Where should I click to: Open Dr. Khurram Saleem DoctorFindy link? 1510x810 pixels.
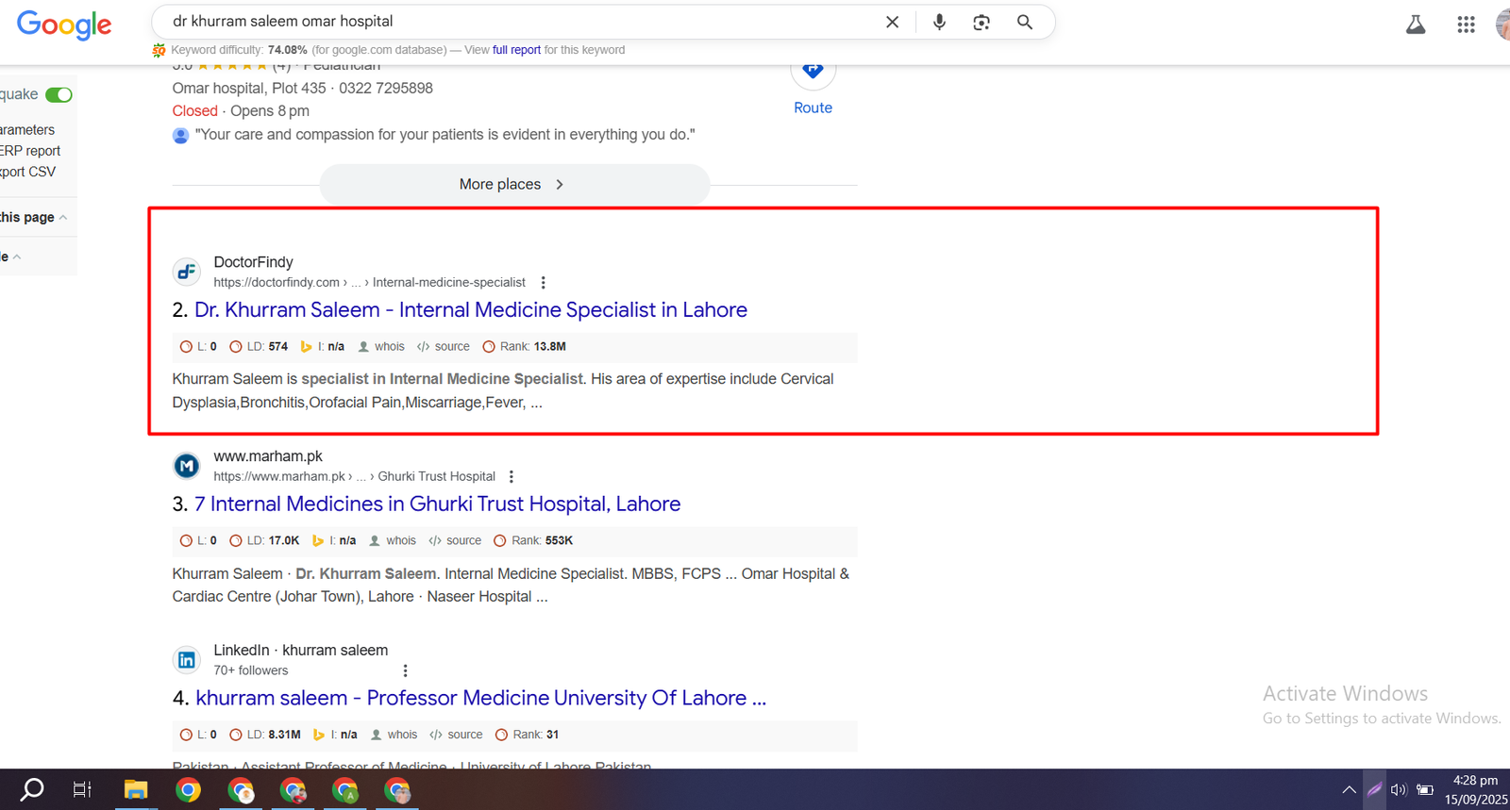(x=470, y=310)
